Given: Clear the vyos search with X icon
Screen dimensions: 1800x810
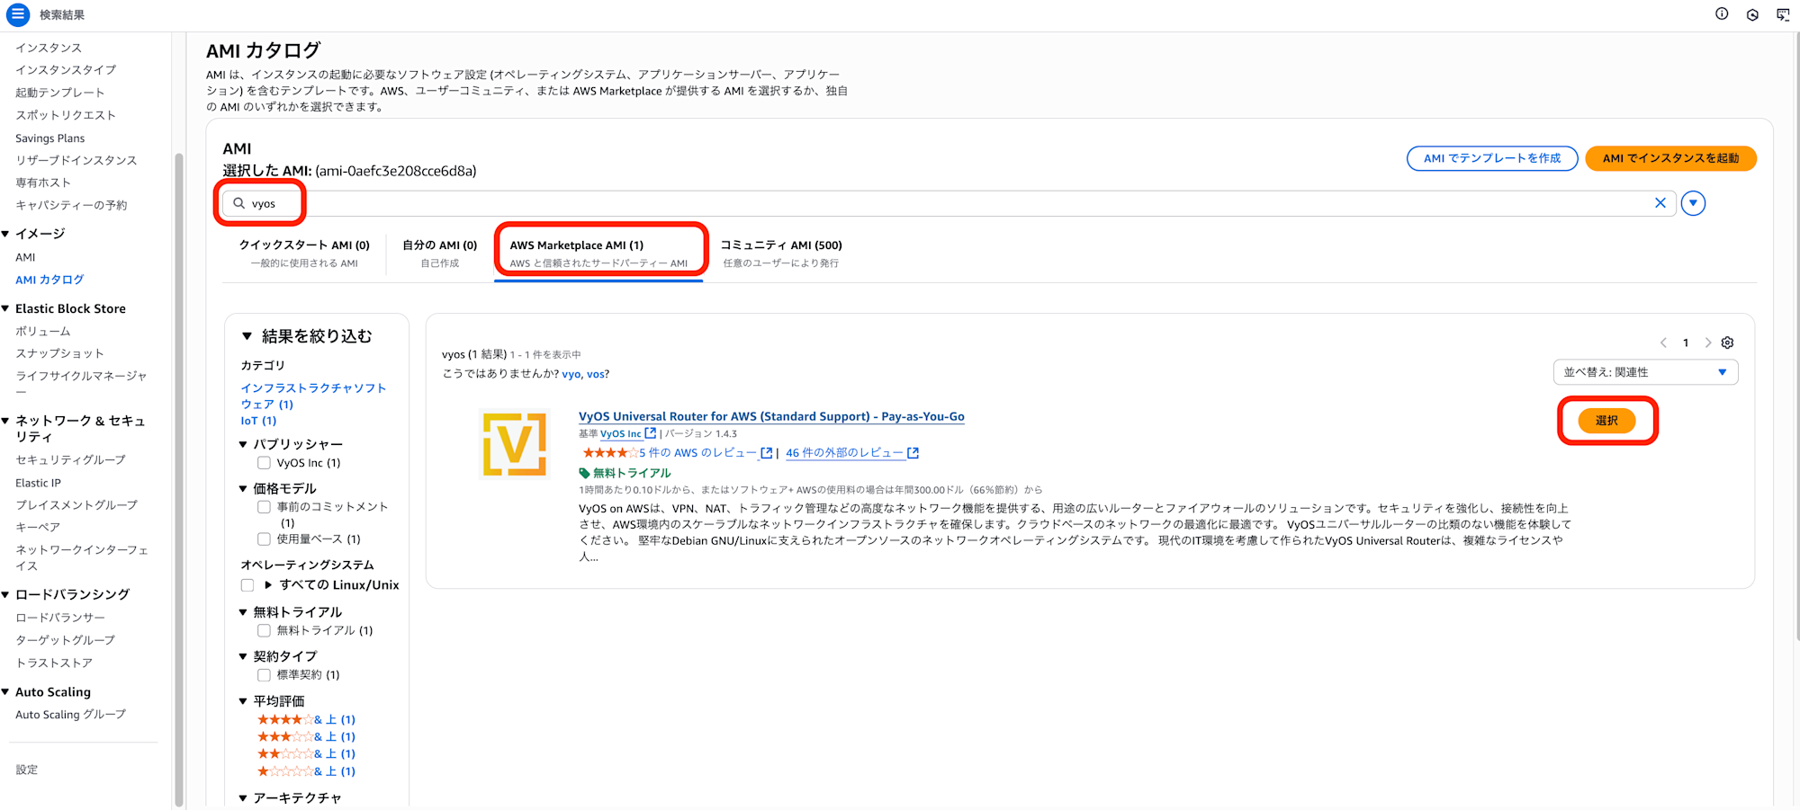Looking at the screenshot, I should pyautogui.click(x=1660, y=203).
